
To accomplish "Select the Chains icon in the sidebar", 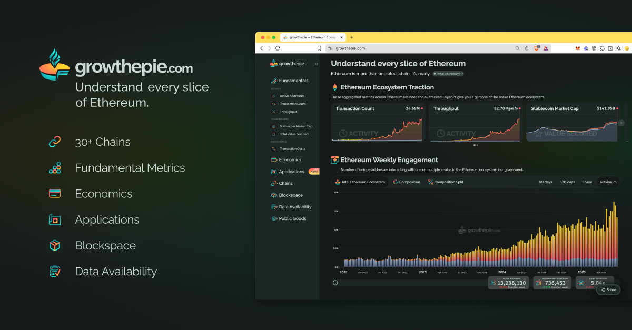I will (273, 183).
